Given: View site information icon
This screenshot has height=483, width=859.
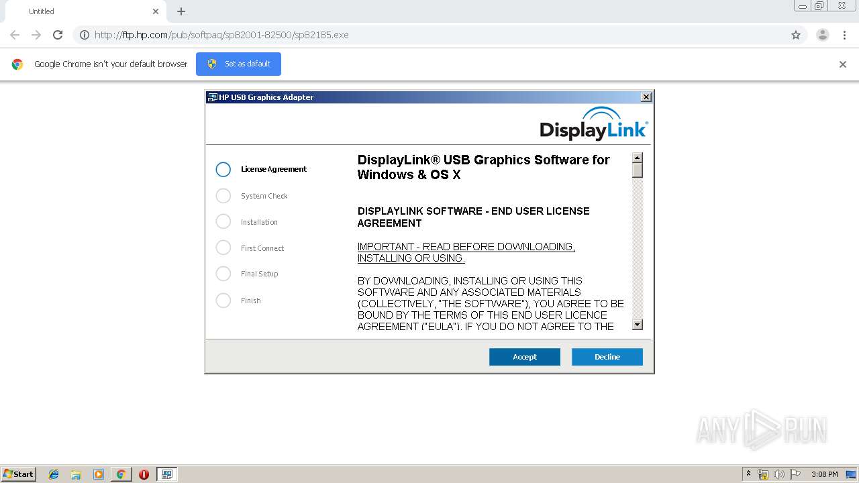Looking at the screenshot, I should (x=85, y=35).
